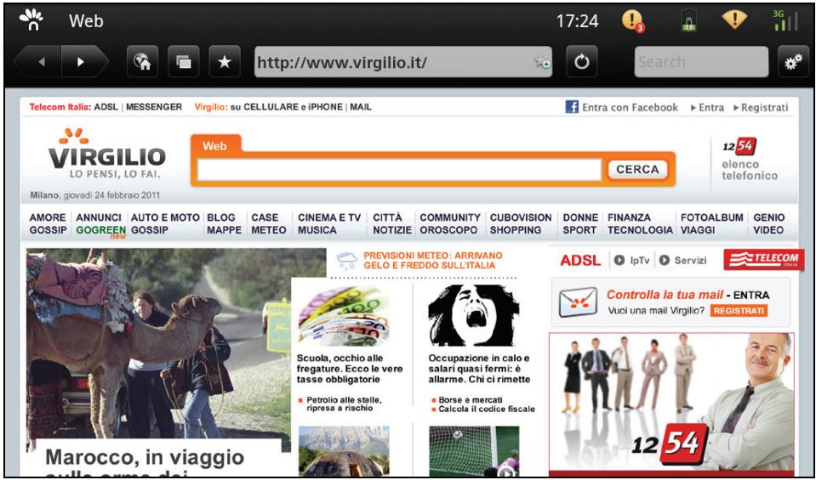
Task: Open the MAIL link in top bar
Action: tap(361, 107)
